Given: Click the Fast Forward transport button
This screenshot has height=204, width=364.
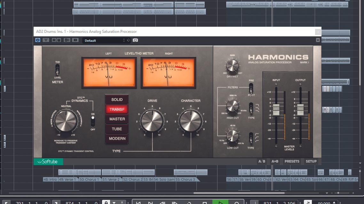Looking at the screenshot, I should click(x=175, y=203).
